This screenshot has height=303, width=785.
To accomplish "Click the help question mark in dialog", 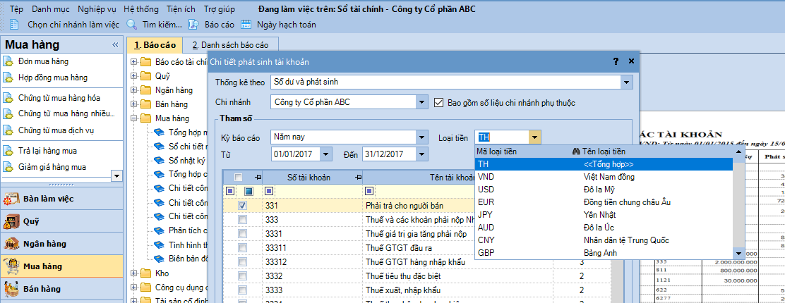I will (616, 61).
